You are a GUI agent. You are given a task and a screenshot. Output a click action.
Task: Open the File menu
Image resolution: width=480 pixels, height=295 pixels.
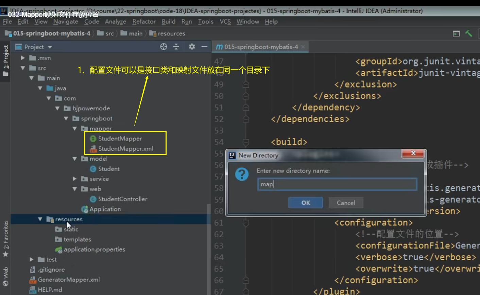[7, 21]
